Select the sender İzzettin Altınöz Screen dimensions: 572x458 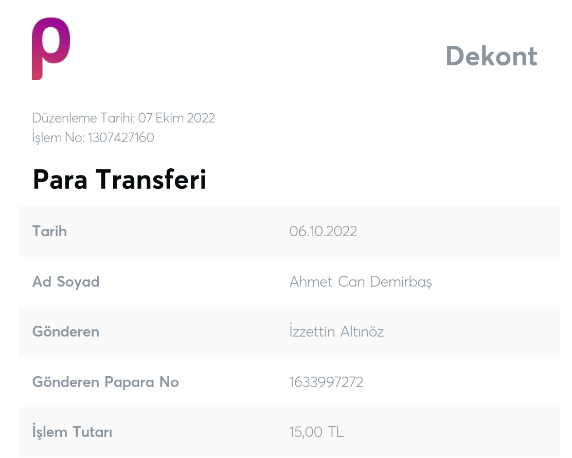336,331
